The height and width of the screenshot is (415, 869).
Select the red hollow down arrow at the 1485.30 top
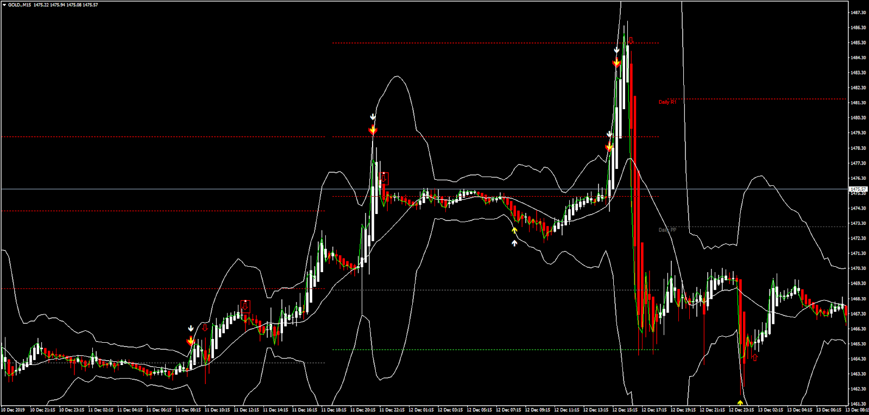click(631, 41)
